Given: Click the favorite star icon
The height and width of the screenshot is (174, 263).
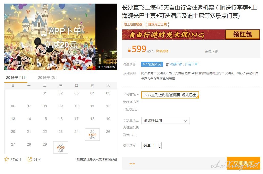Looking at the screenshot, I should [x=7, y=159].
